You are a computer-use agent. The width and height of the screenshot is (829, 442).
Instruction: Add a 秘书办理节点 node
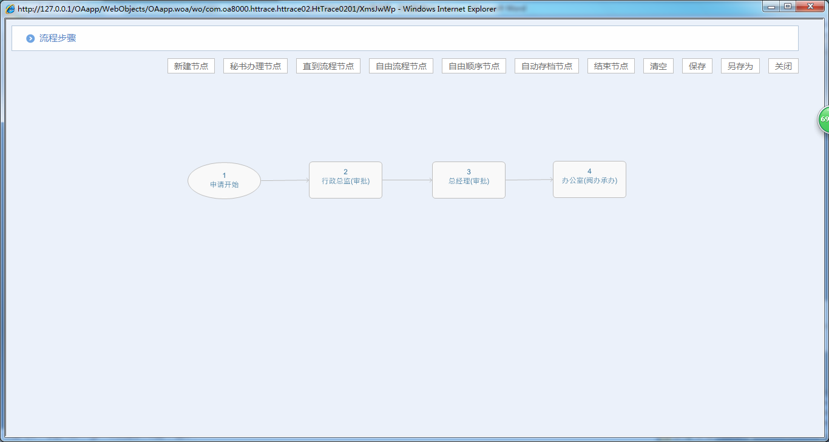click(255, 66)
